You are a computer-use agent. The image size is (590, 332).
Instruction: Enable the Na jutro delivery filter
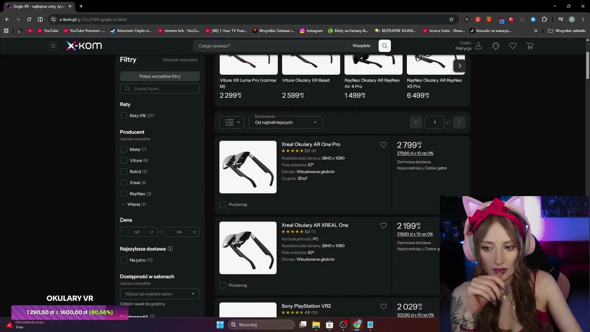[124, 260]
